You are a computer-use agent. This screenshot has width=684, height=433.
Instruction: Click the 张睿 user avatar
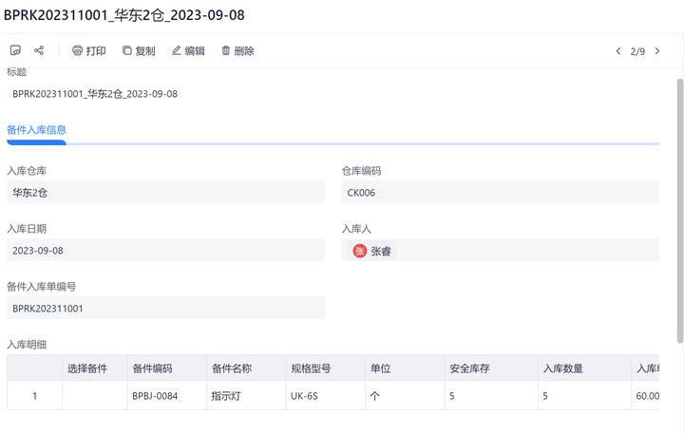pos(360,251)
